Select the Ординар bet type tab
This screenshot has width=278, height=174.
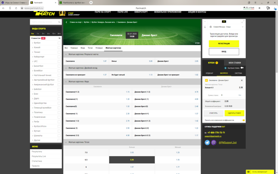(209, 73)
